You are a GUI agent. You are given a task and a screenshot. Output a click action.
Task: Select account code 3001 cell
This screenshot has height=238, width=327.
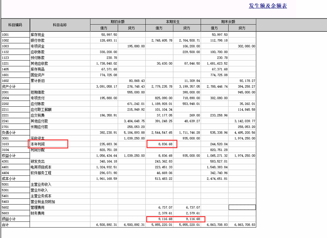[x=15, y=138]
